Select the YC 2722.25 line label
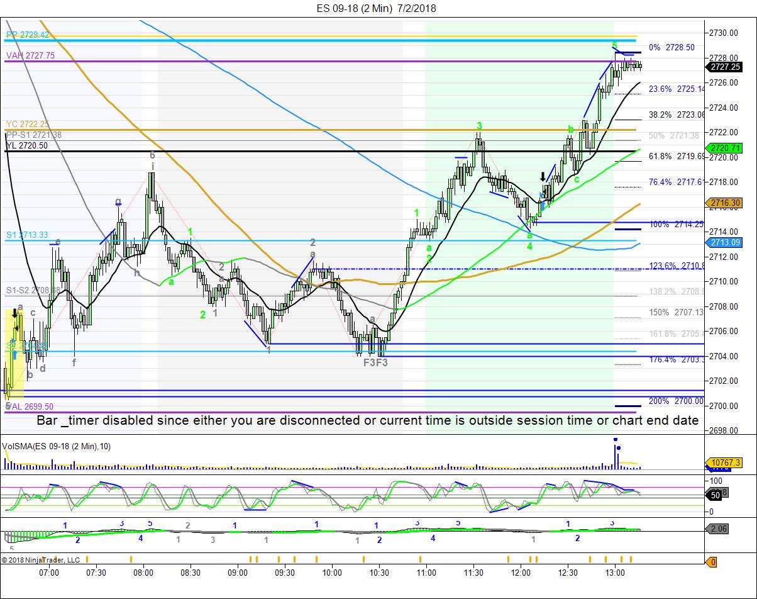This screenshot has height=599, width=757. 28,124
